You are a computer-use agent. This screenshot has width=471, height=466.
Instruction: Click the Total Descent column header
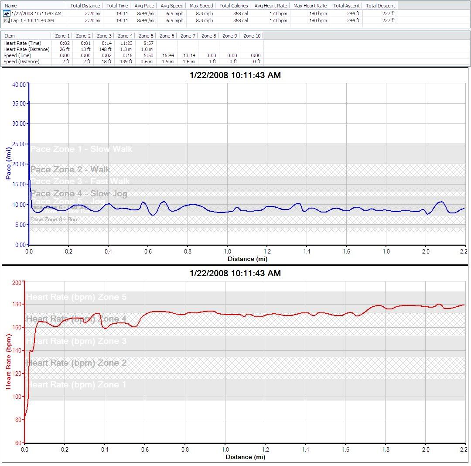click(x=380, y=6)
